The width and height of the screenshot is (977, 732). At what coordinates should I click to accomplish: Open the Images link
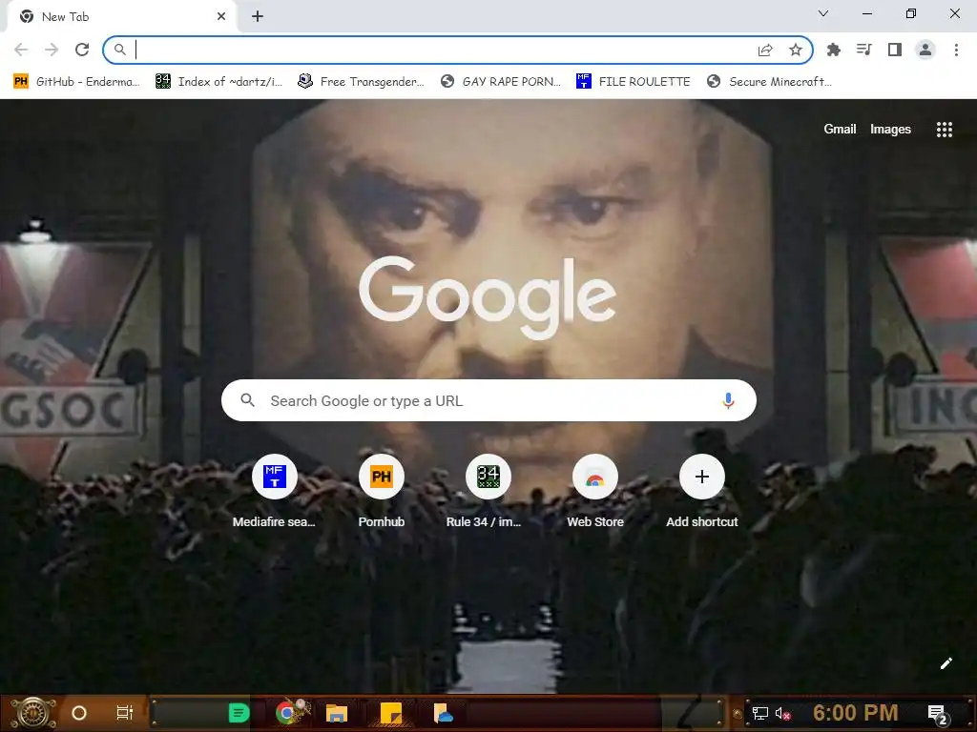[x=890, y=129]
